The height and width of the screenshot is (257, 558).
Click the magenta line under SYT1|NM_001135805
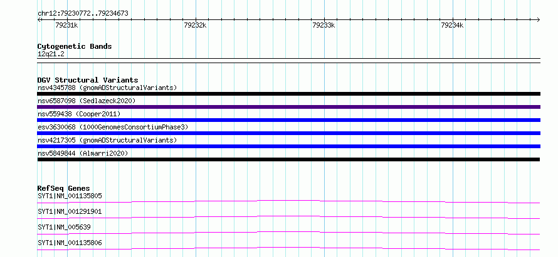point(288,201)
